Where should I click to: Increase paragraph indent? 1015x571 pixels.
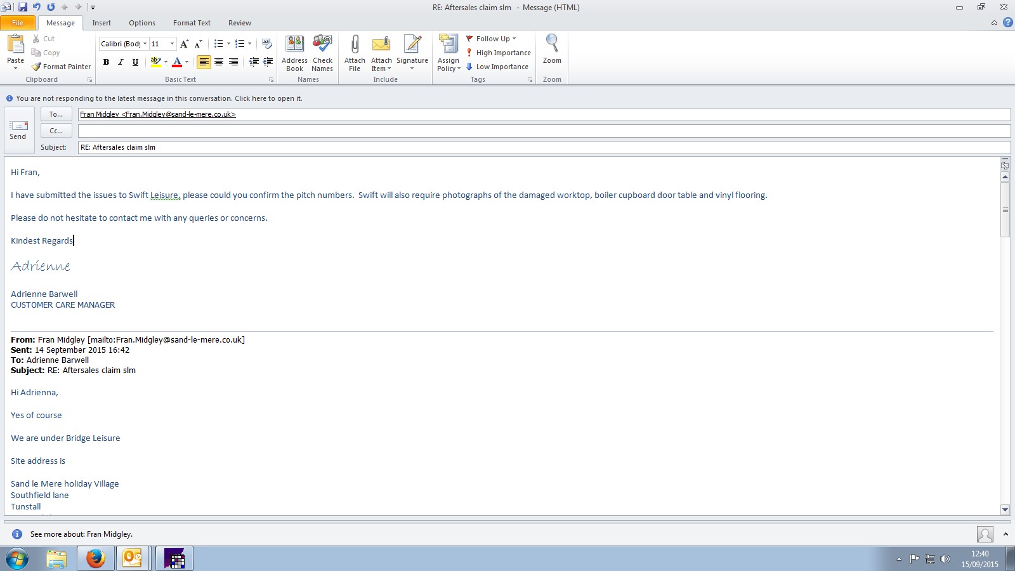point(268,62)
